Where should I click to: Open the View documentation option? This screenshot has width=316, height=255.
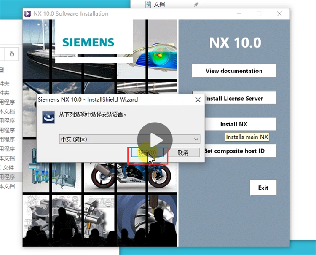click(234, 71)
